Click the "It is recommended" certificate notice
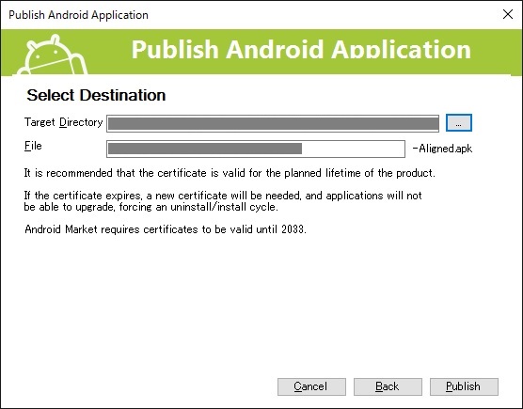 (230, 173)
